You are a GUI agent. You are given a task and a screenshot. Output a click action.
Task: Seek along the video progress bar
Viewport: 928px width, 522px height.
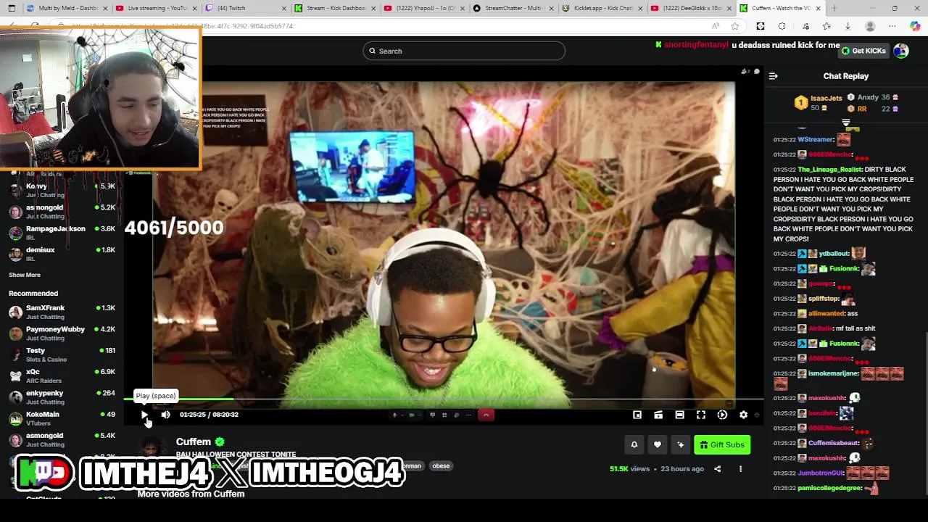click(444, 399)
